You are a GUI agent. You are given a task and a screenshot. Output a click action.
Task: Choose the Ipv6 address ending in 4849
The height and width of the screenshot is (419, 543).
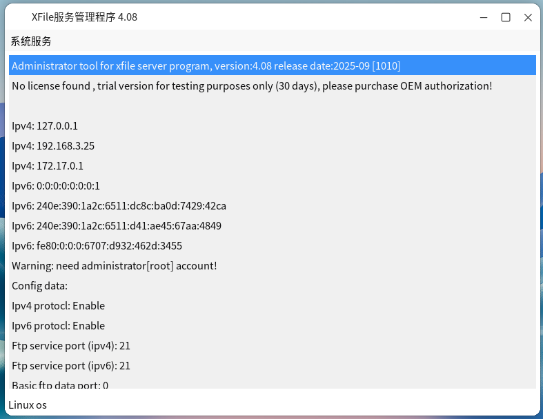pos(117,226)
